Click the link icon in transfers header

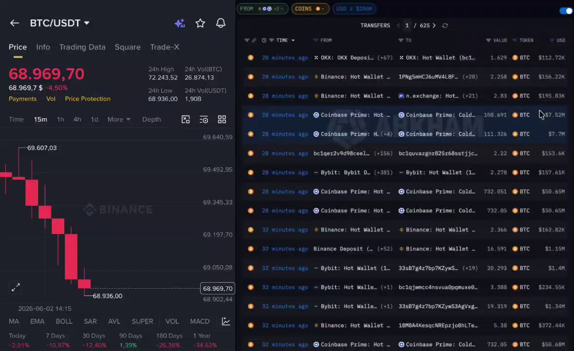[254, 40]
